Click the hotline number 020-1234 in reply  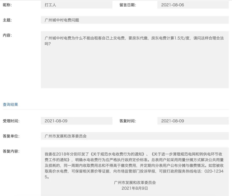(x=214, y=171)
